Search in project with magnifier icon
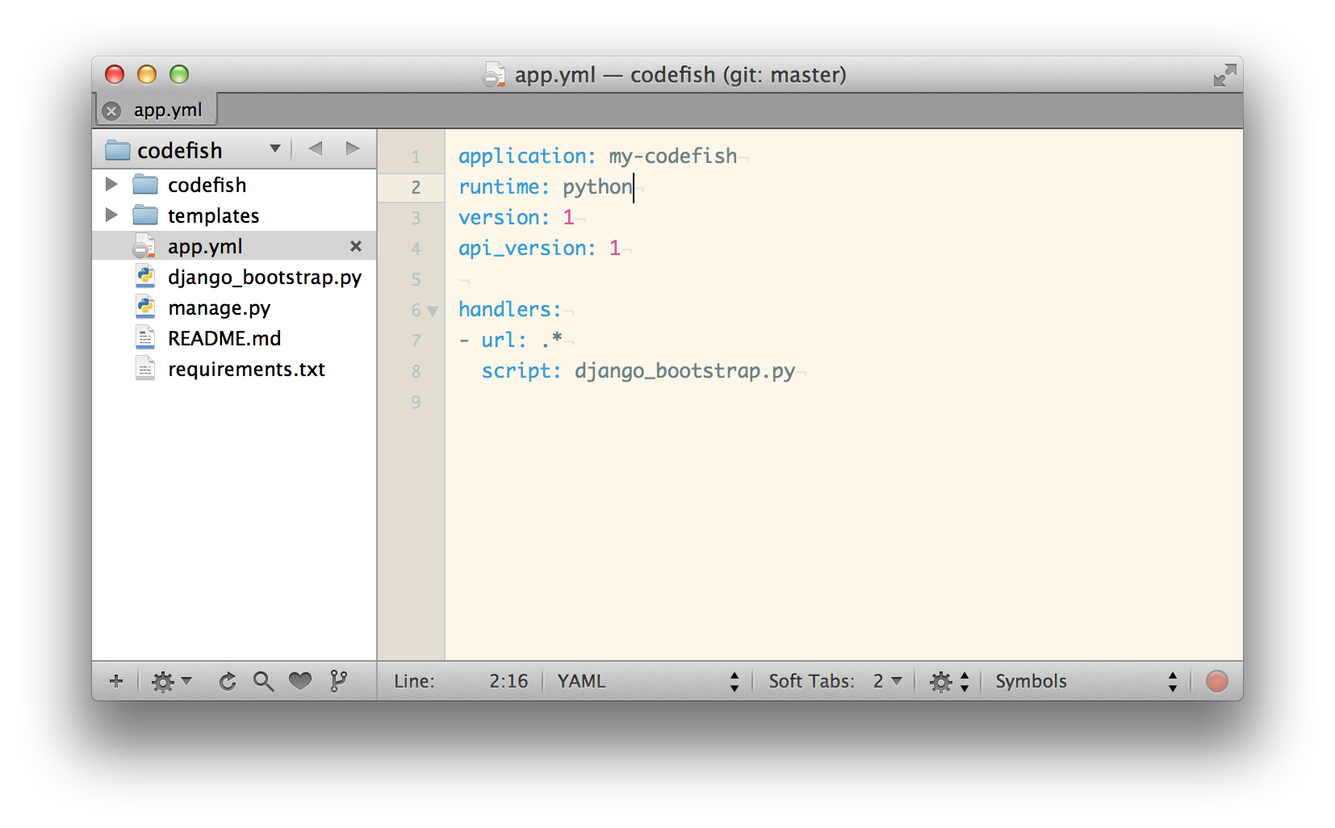1335x828 pixels. (x=263, y=682)
